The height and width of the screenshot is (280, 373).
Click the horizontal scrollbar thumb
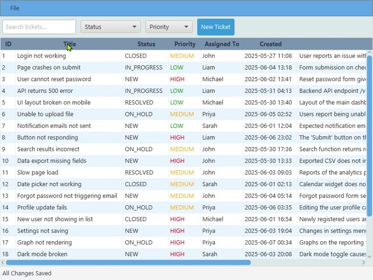point(128,262)
